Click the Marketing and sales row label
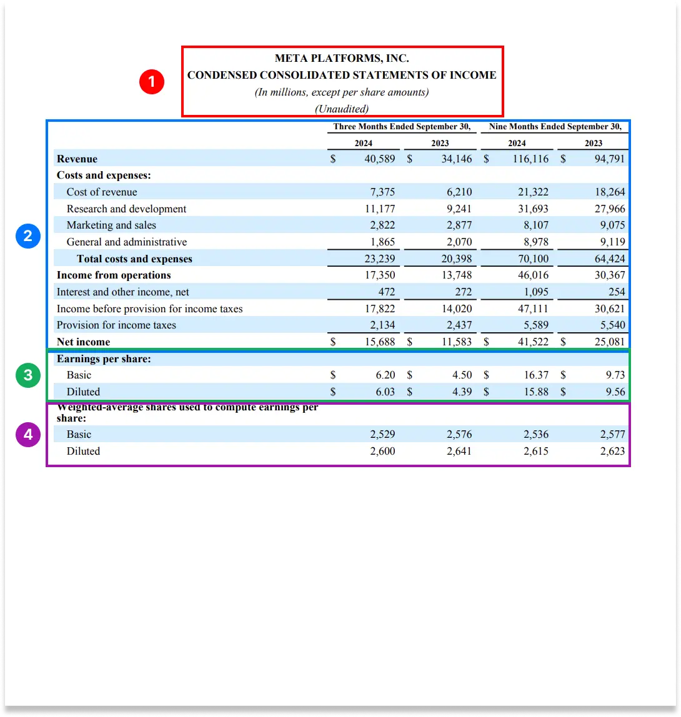The width and height of the screenshot is (681, 717). click(111, 225)
